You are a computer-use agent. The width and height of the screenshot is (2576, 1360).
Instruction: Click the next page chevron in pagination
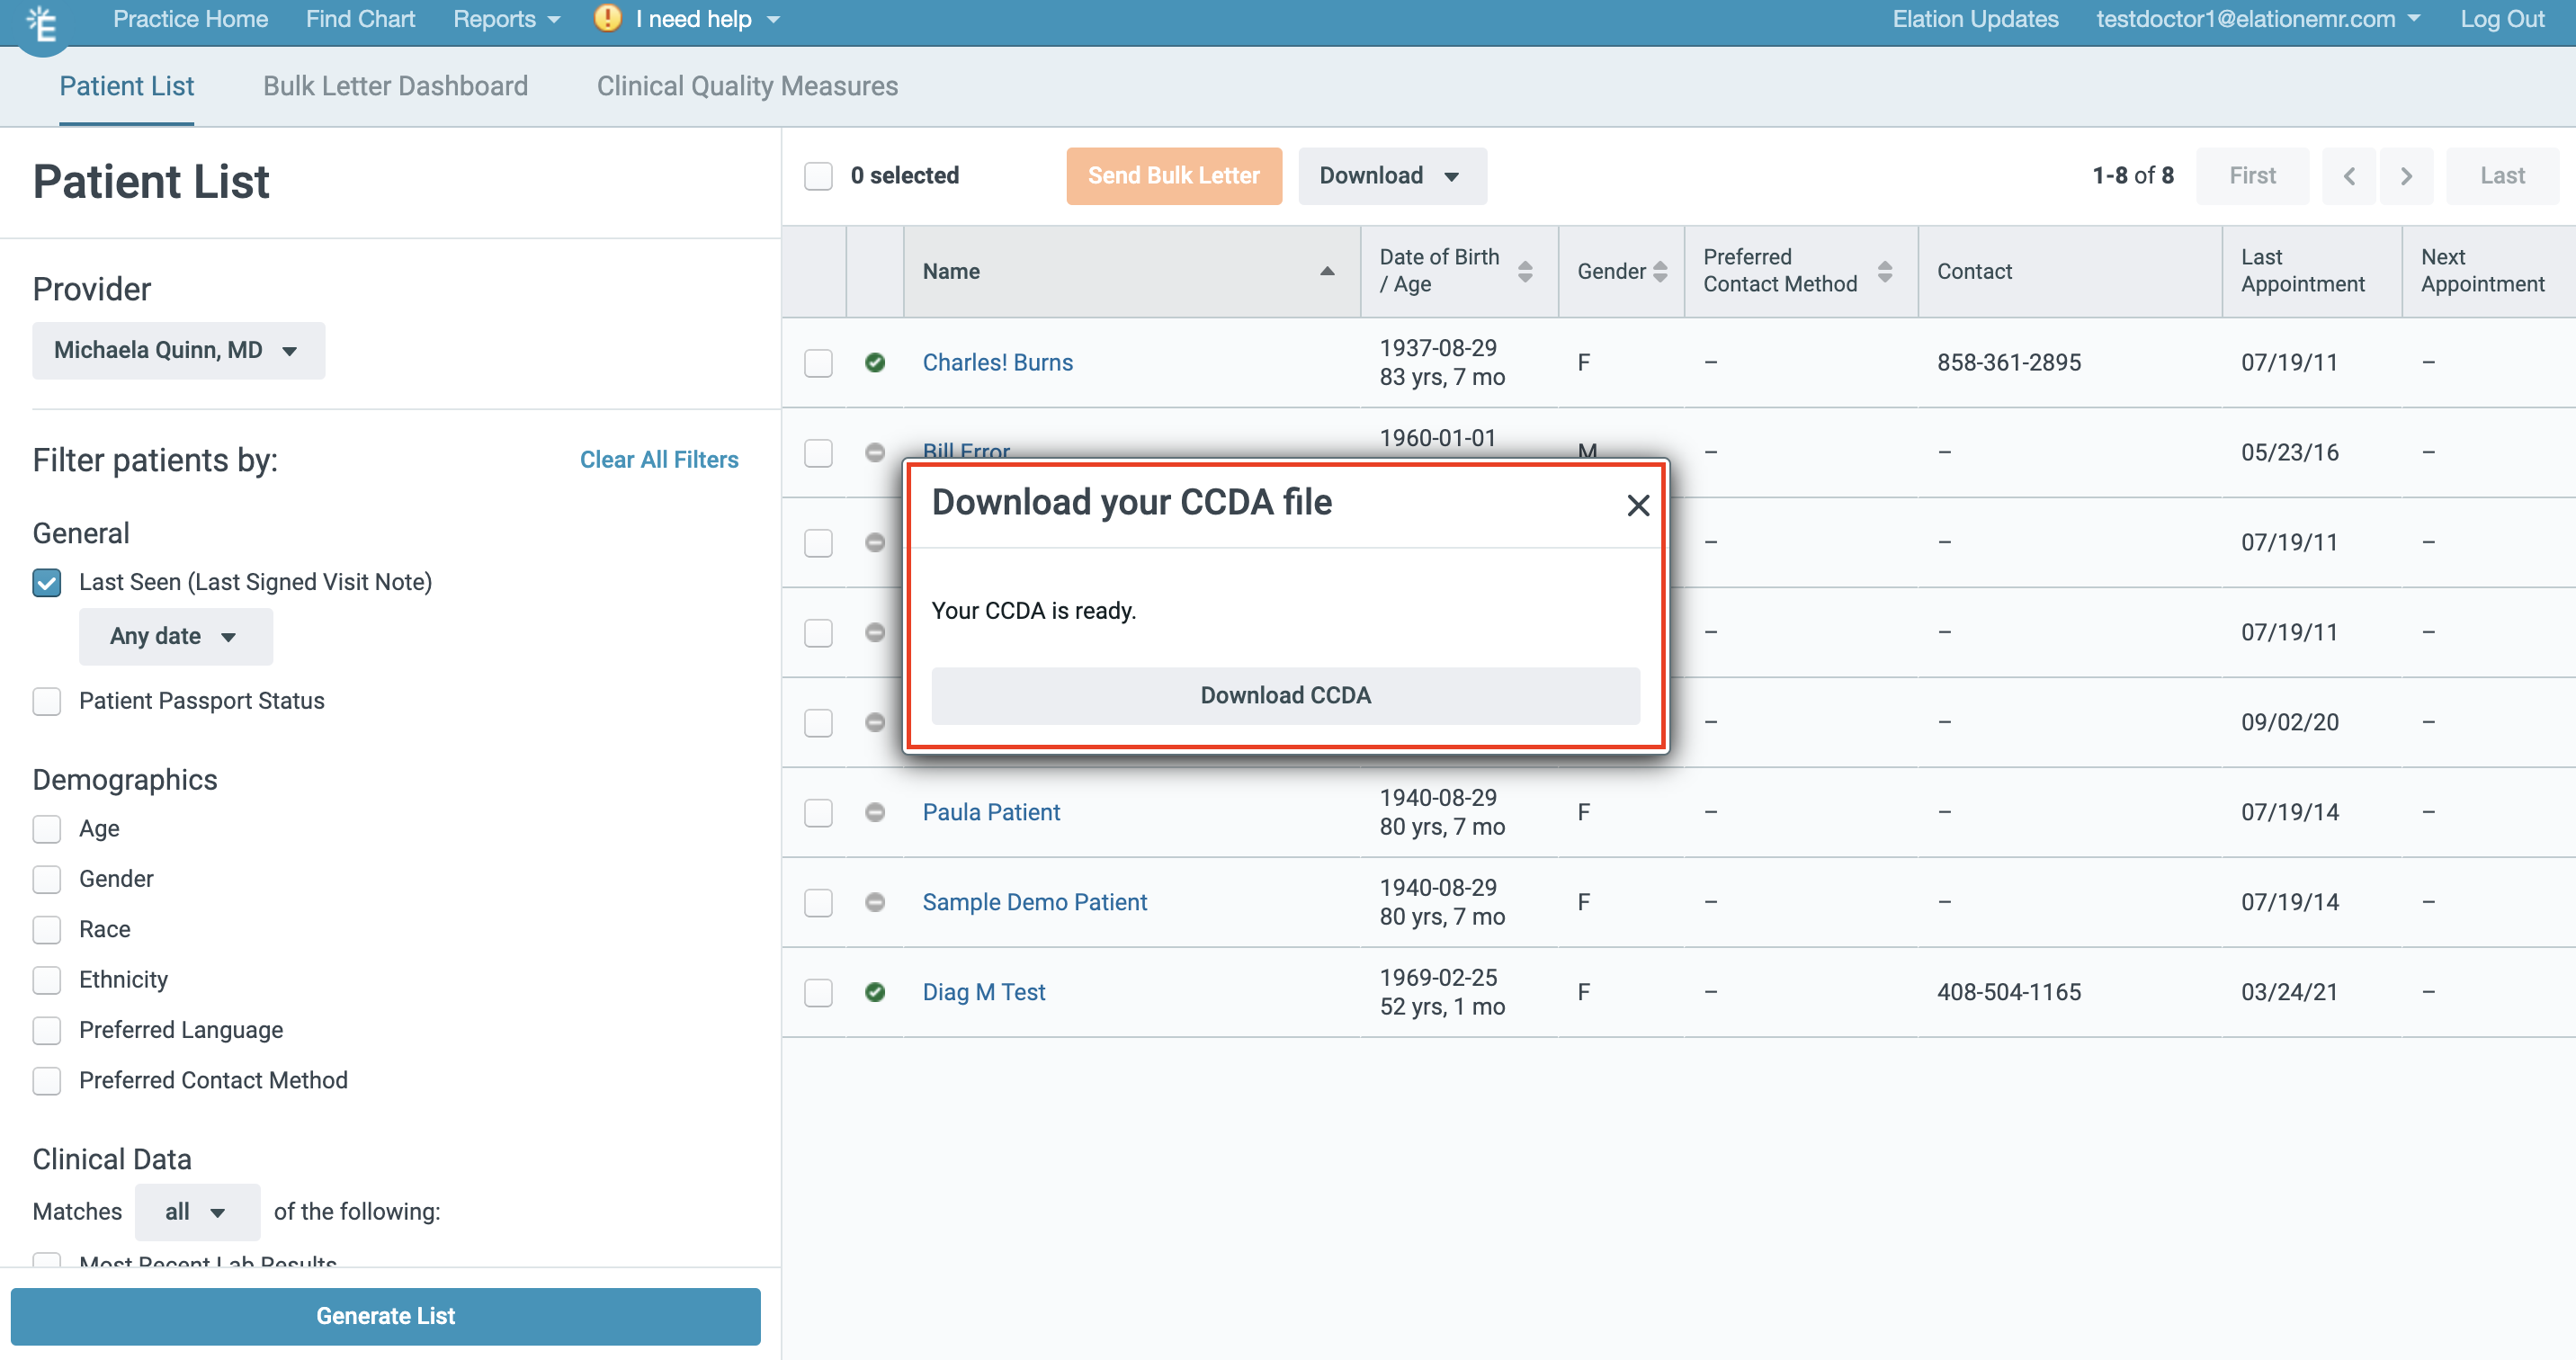coord(2406,175)
